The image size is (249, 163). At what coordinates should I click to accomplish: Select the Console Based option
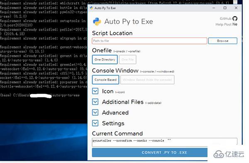[105, 80]
